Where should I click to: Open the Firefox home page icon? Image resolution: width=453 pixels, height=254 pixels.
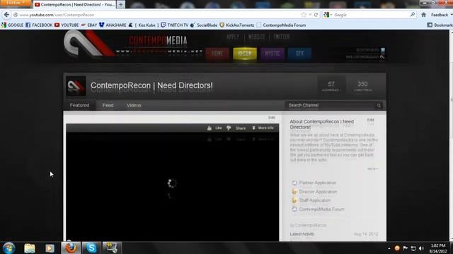[423, 15]
